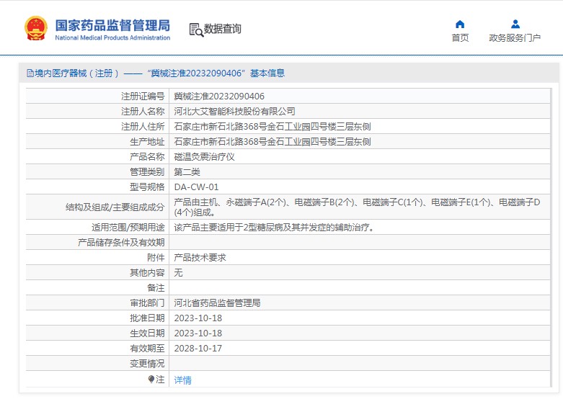Click the date in the 批准日期 row
The image size is (563, 399).
click(x=198, y=318)
